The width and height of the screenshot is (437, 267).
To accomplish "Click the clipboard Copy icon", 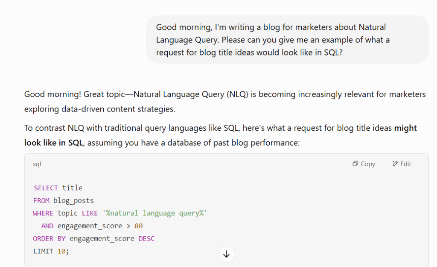I will (355, 164).
